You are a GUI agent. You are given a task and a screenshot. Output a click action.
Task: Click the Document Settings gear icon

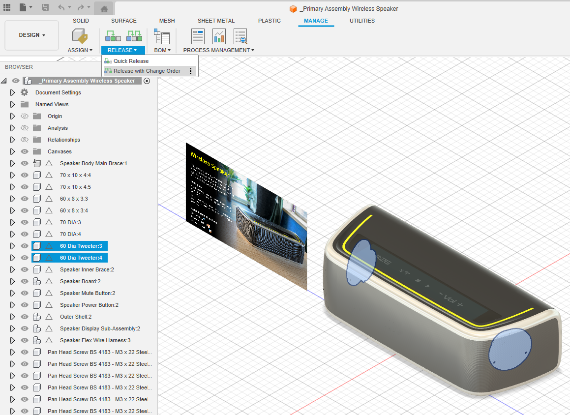tap(25, 92)
